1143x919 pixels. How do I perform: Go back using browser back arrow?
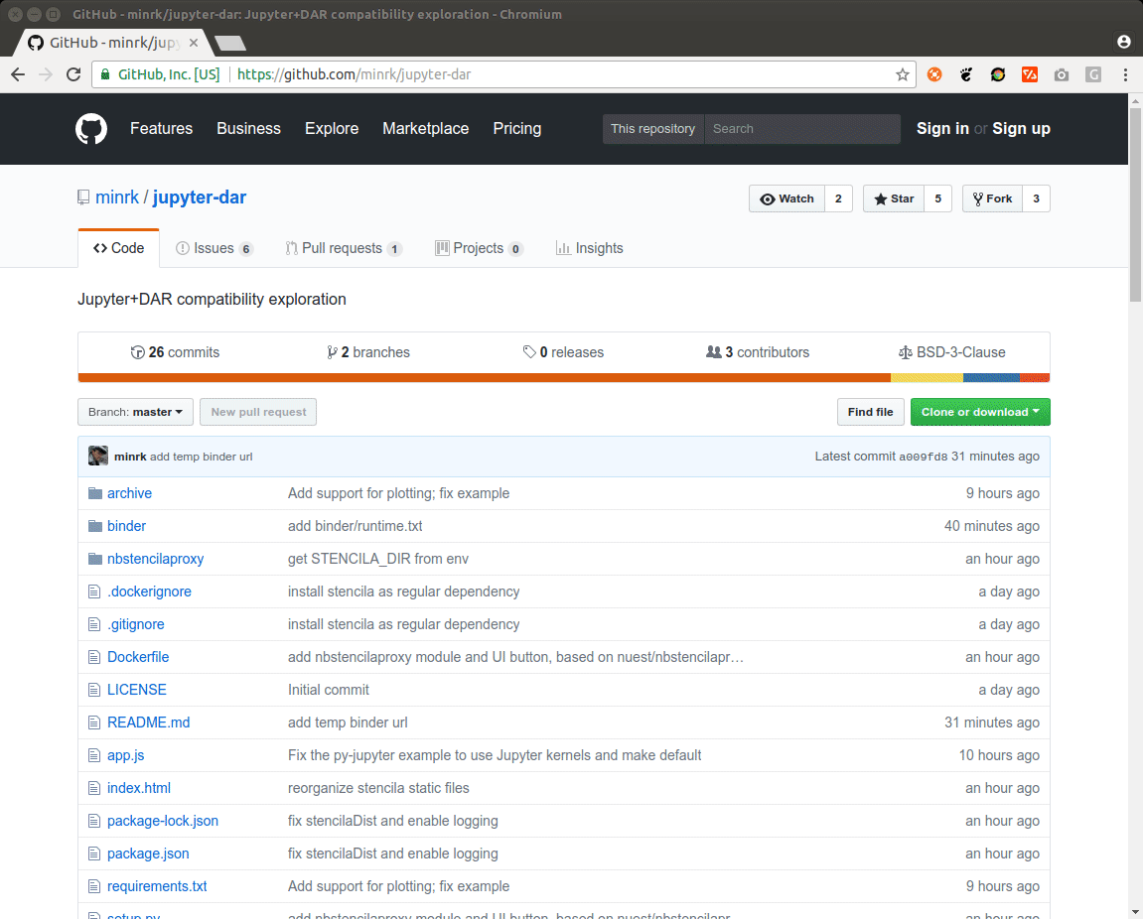tap(18, 74)
